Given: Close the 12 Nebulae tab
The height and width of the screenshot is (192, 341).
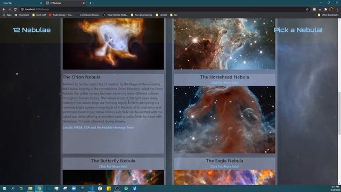Looking at the screenshot, I should click(84, 3).
